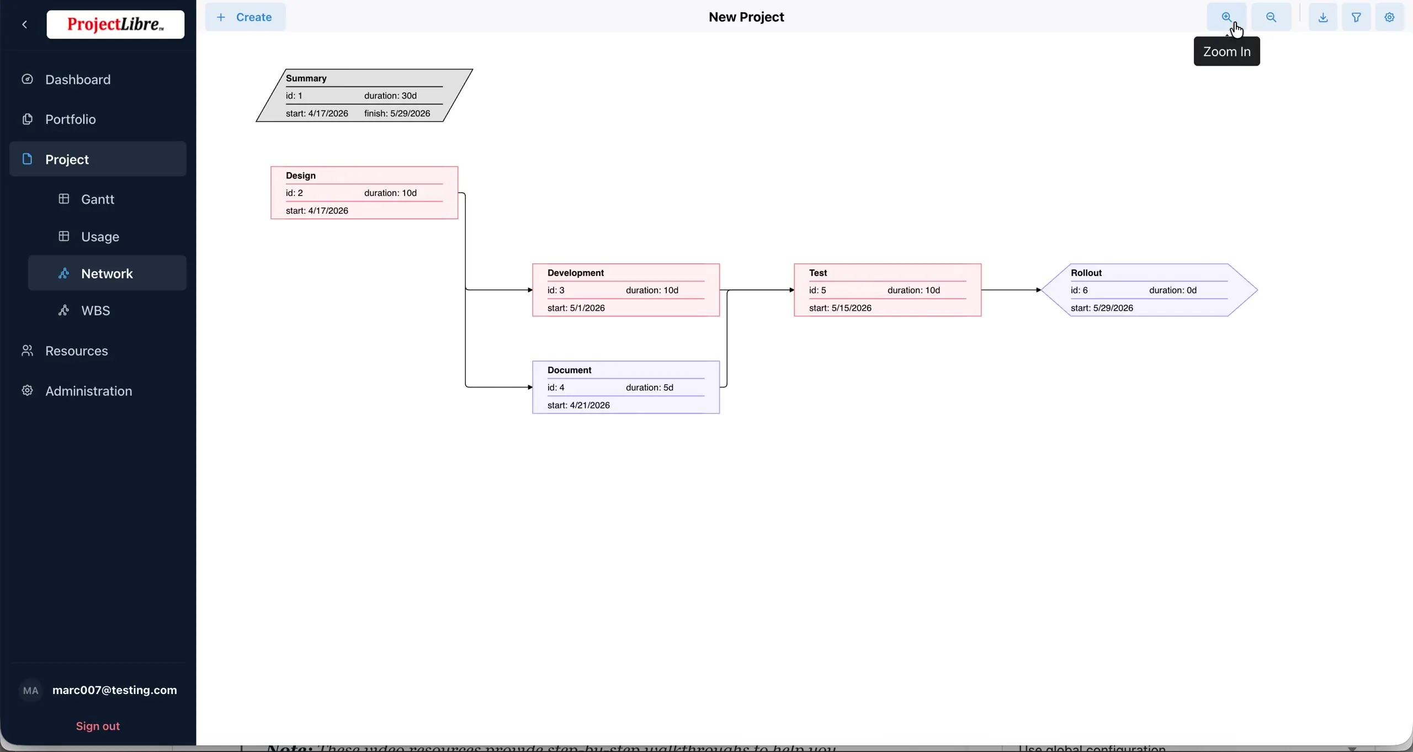The height and width of the screenshot is (752, 1413).
Task: Click 'start: 4/21/2026' in Document node
Action: pyautogui.click(x=578, y=405)
